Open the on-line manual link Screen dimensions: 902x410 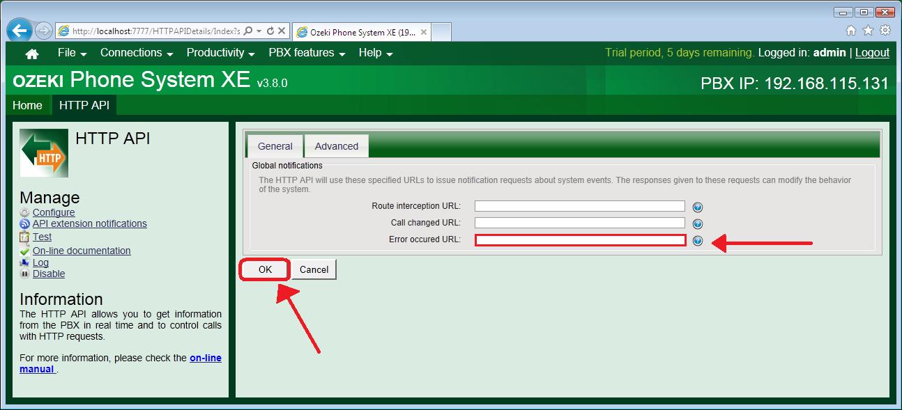click(121, 363)
